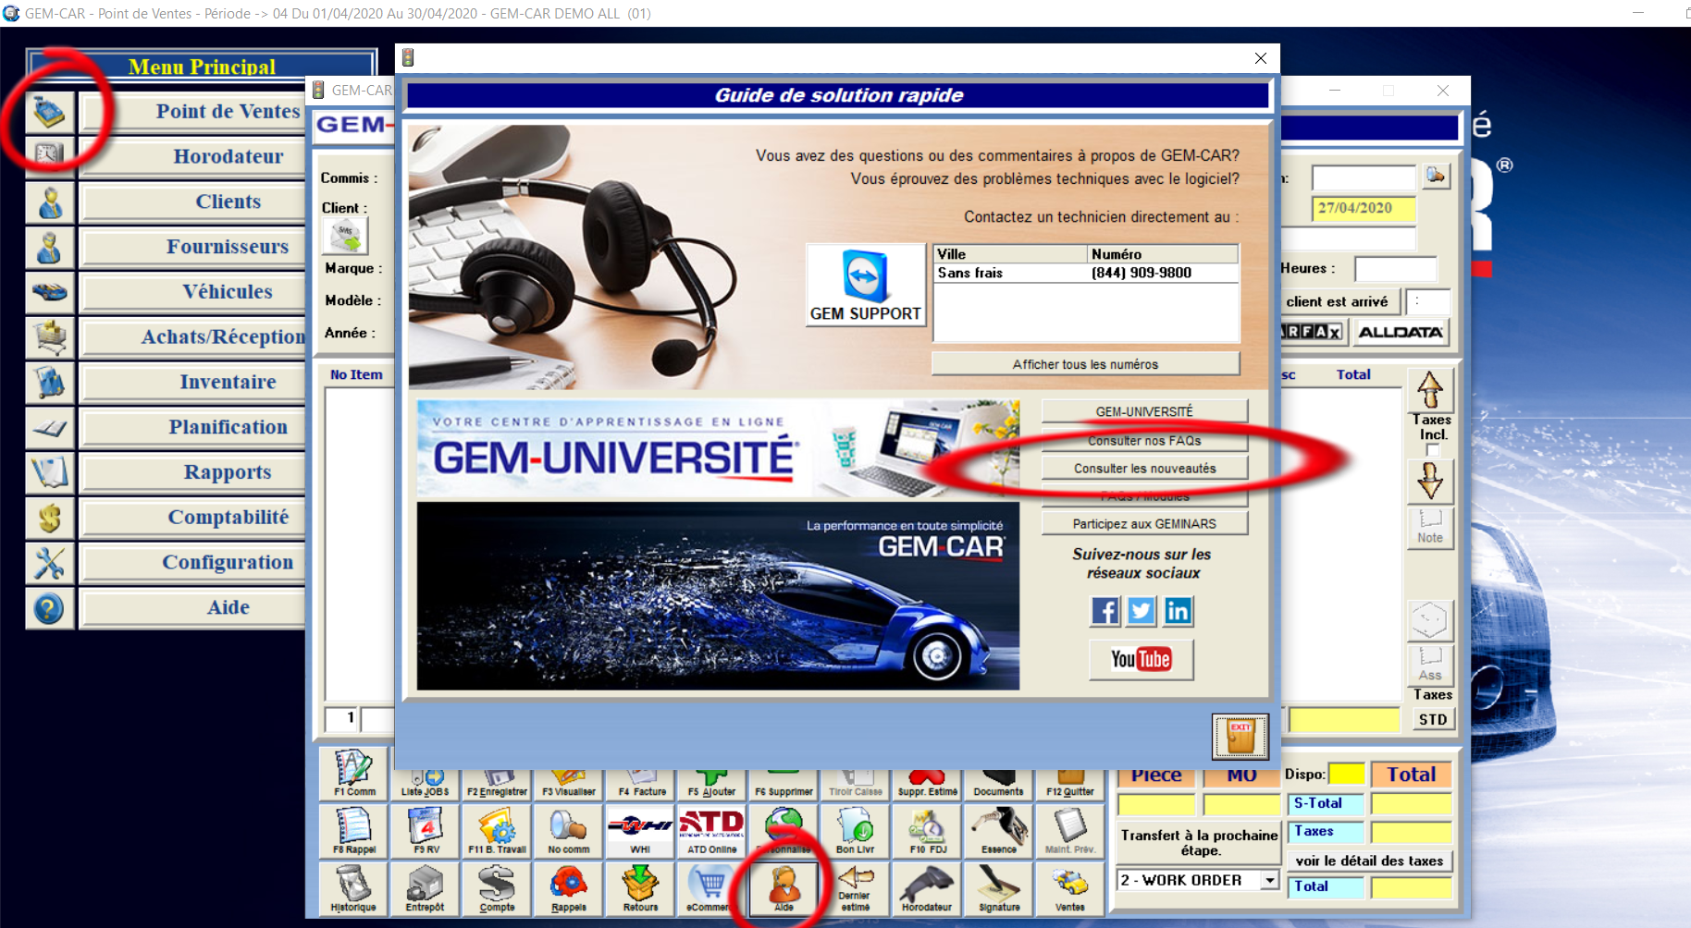Screen dimensions: 1691x928
Task: Open the GEM-UNIVERSITÉ button
Action: [1144, 411]
